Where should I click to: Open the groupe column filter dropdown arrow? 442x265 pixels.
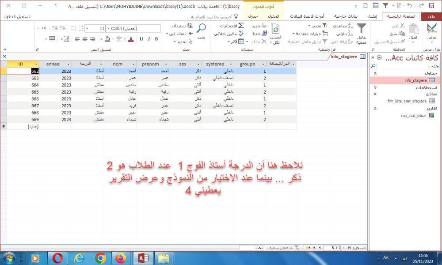263,64
